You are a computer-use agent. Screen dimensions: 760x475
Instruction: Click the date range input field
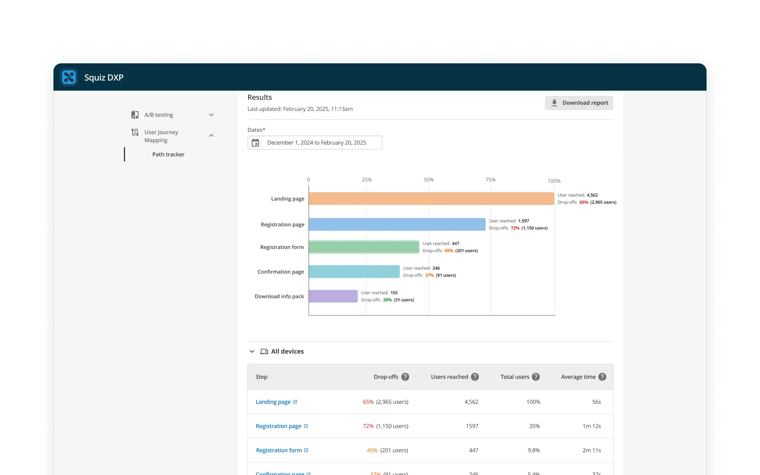pyautogui.click(x=316, y=143)
